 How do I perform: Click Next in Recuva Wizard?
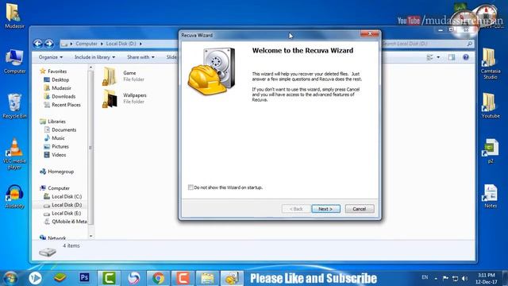[x=325, y=209]
